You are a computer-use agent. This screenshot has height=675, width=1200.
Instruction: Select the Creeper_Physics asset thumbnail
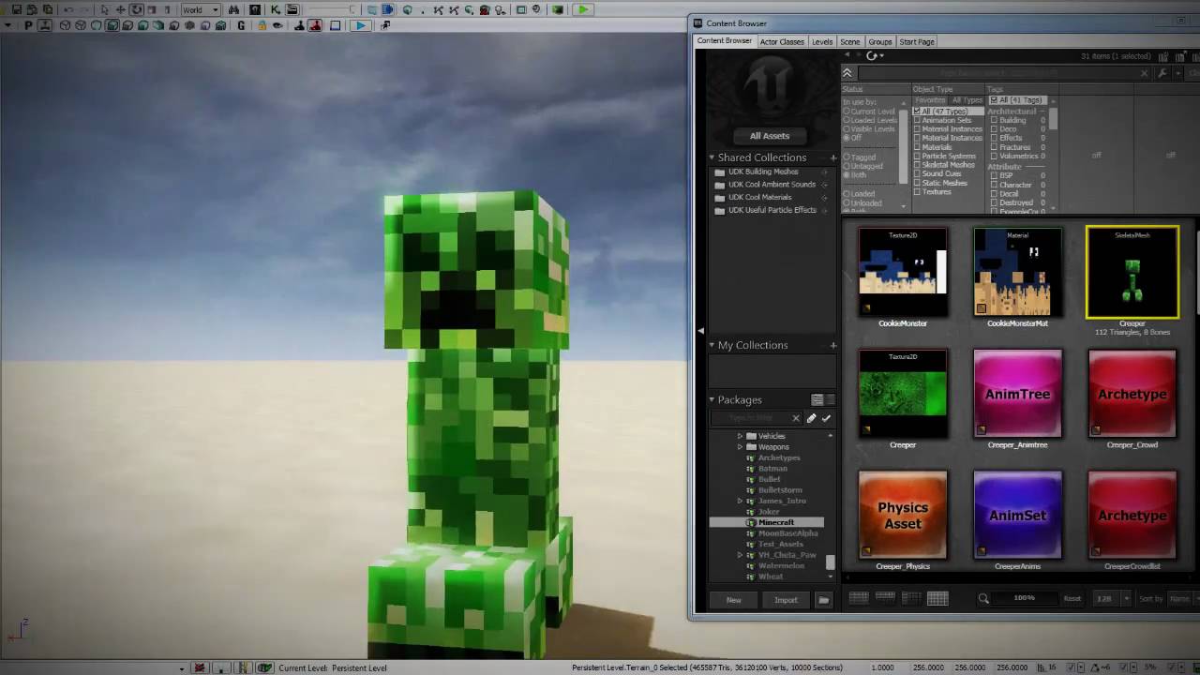pyautogui.click(x=903, y=515)
